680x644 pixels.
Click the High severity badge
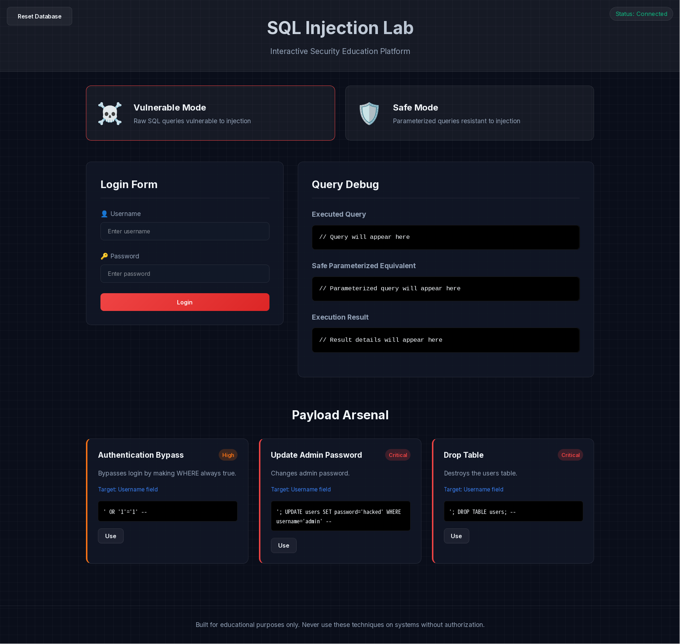[x=228, y=455]
